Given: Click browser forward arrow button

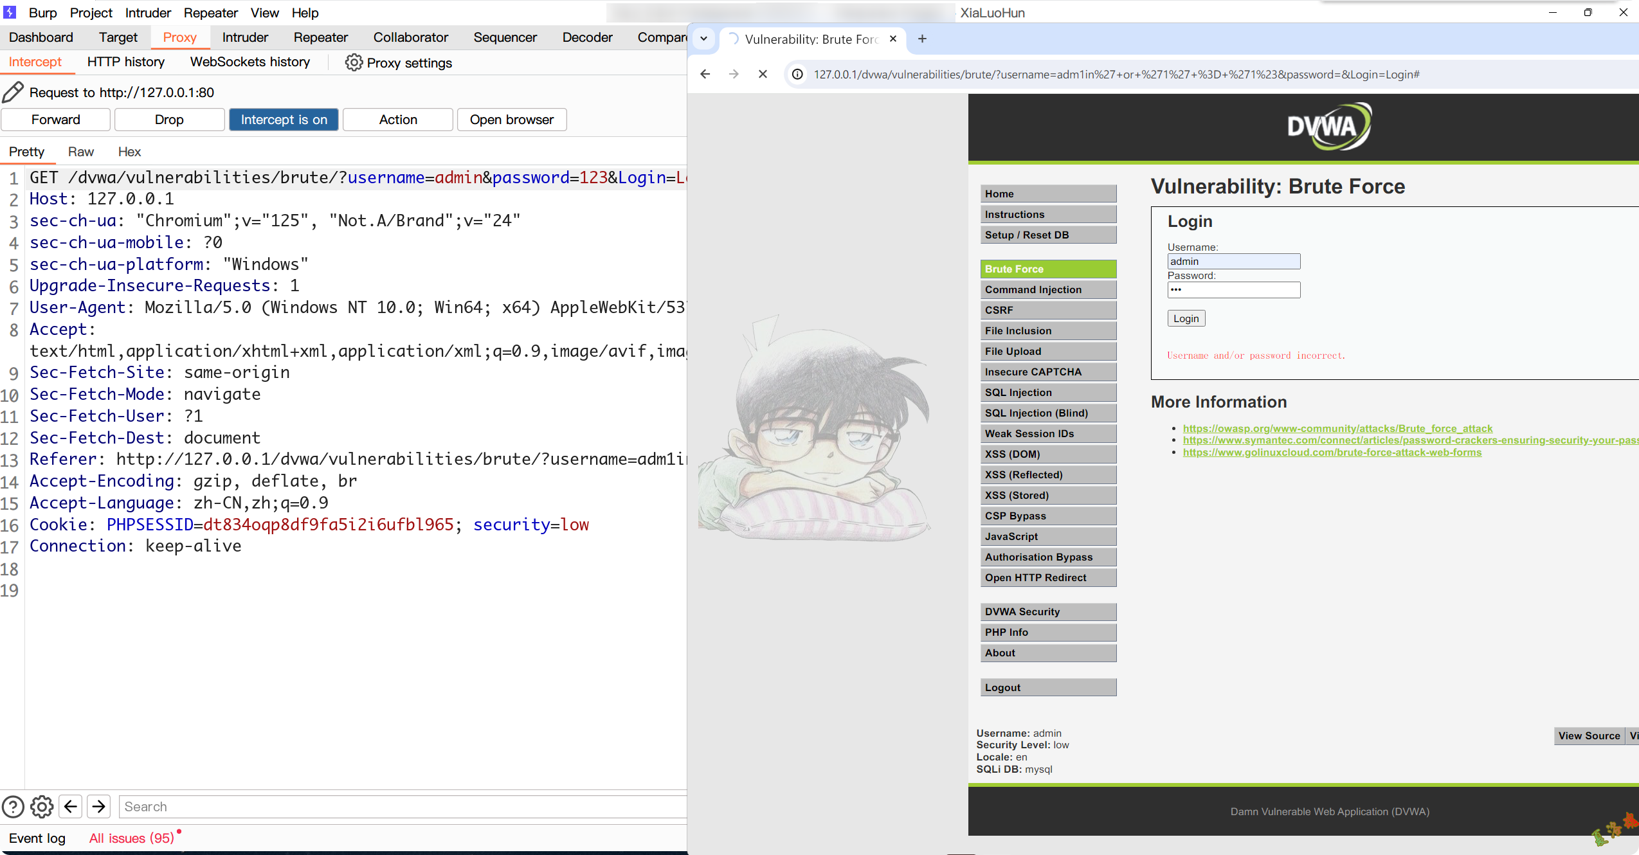Looking at the screenshot, I should click(734, 74).
